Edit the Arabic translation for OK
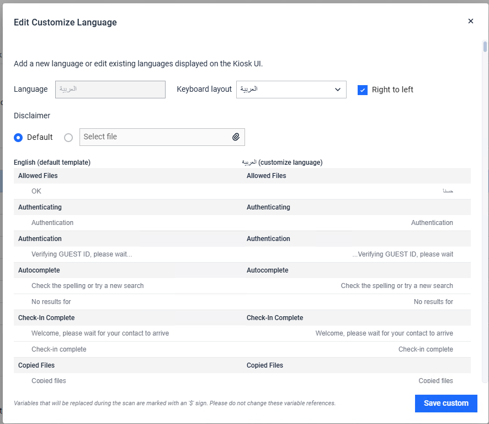Screen dimensions: 489x424 pyautogui.click(x=358, y=191)
